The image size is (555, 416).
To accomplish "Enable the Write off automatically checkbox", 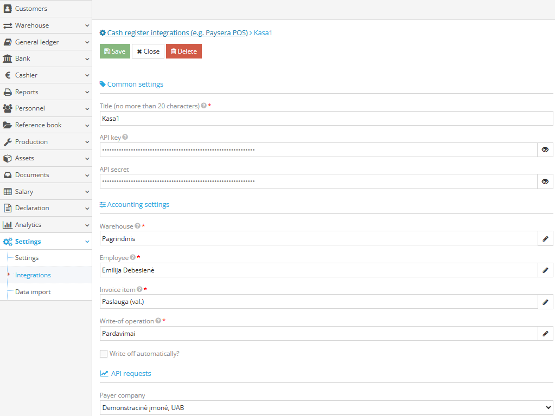I will tap(104, 353).
